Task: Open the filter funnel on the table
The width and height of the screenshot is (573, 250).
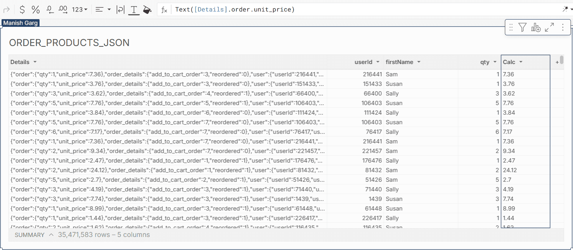Action: click(522, 27)
